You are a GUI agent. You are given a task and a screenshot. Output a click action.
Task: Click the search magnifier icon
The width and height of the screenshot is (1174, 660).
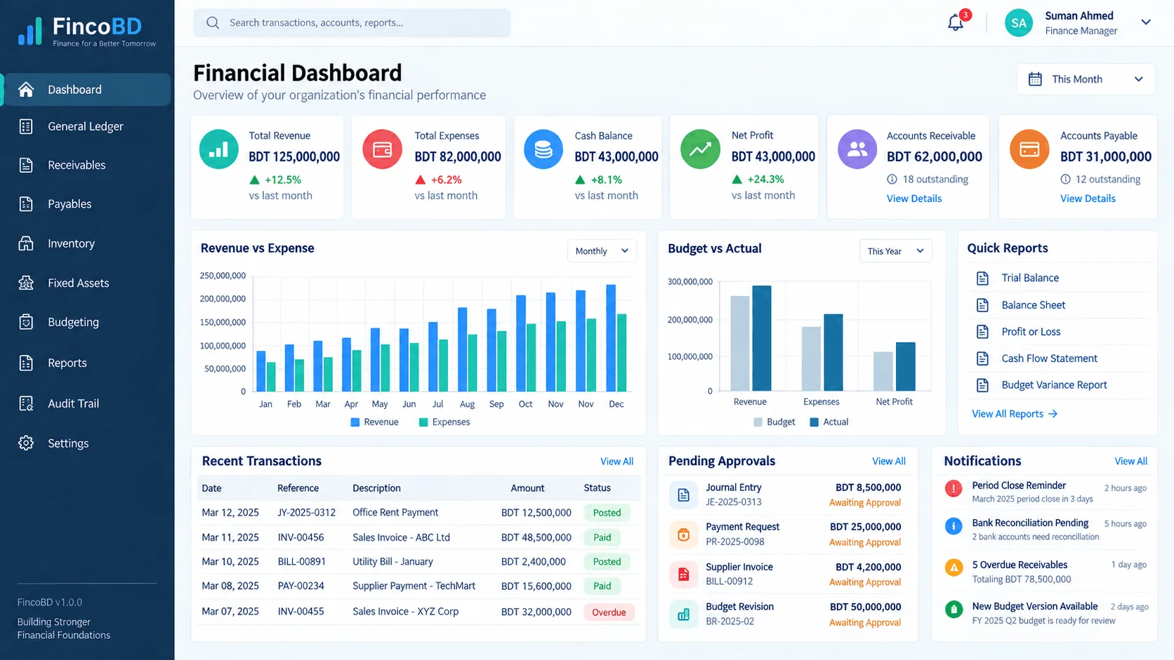click(x=213, y=23)
